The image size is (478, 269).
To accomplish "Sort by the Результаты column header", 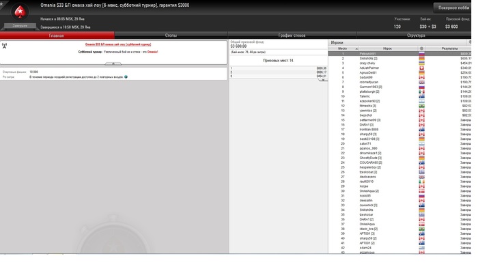I will coord(448,48).
